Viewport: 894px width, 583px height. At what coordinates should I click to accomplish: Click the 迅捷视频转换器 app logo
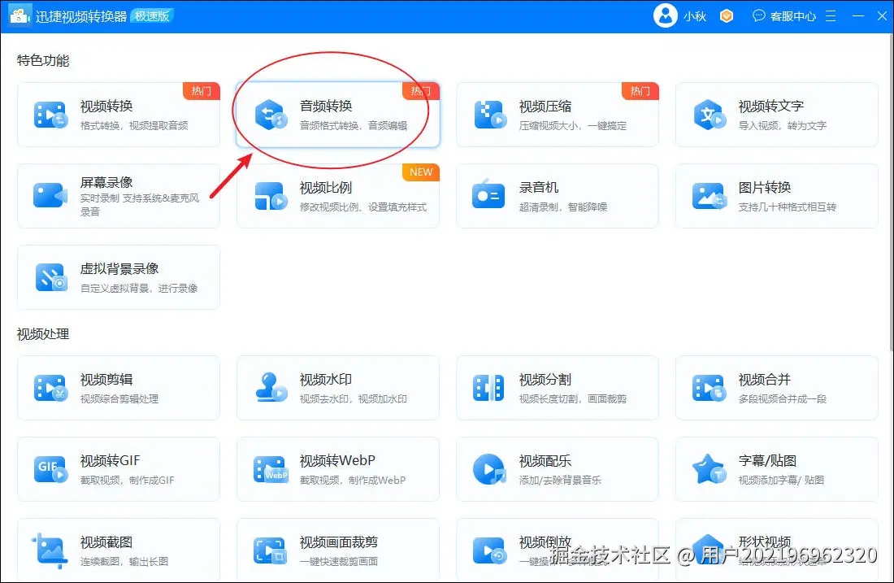coord(20,16)
